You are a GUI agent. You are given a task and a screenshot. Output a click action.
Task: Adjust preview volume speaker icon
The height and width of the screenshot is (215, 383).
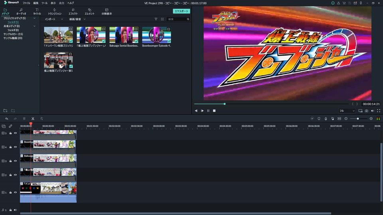pyautogui.click(x=373, y=111)
